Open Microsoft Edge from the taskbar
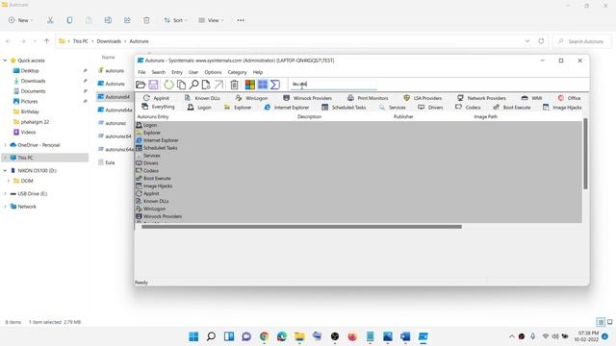This screenshot has width=616, height=346. click(282, 336)
